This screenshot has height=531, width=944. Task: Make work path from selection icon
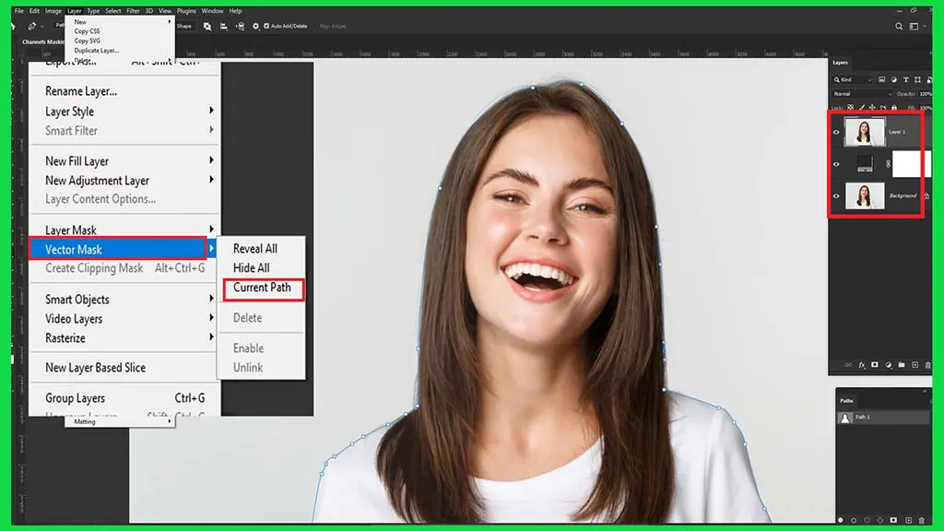click(x=880, y=520)
